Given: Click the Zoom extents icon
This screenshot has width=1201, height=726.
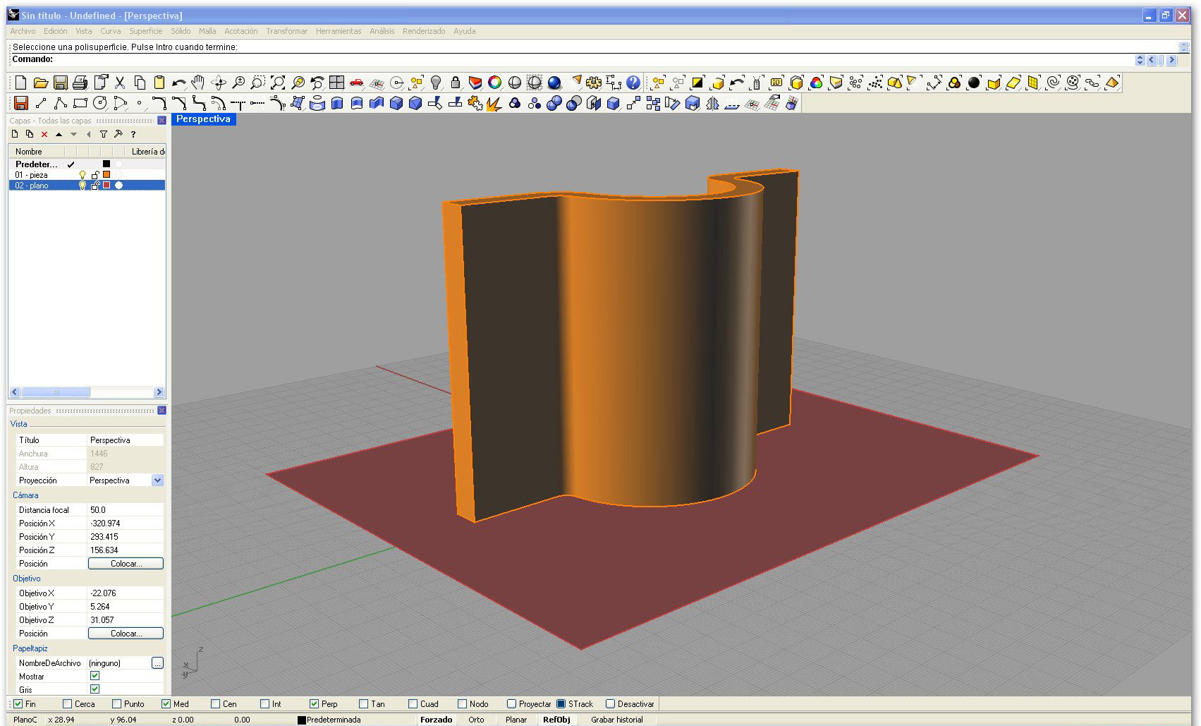Looking at the screenshot, I should pos(278,83).
